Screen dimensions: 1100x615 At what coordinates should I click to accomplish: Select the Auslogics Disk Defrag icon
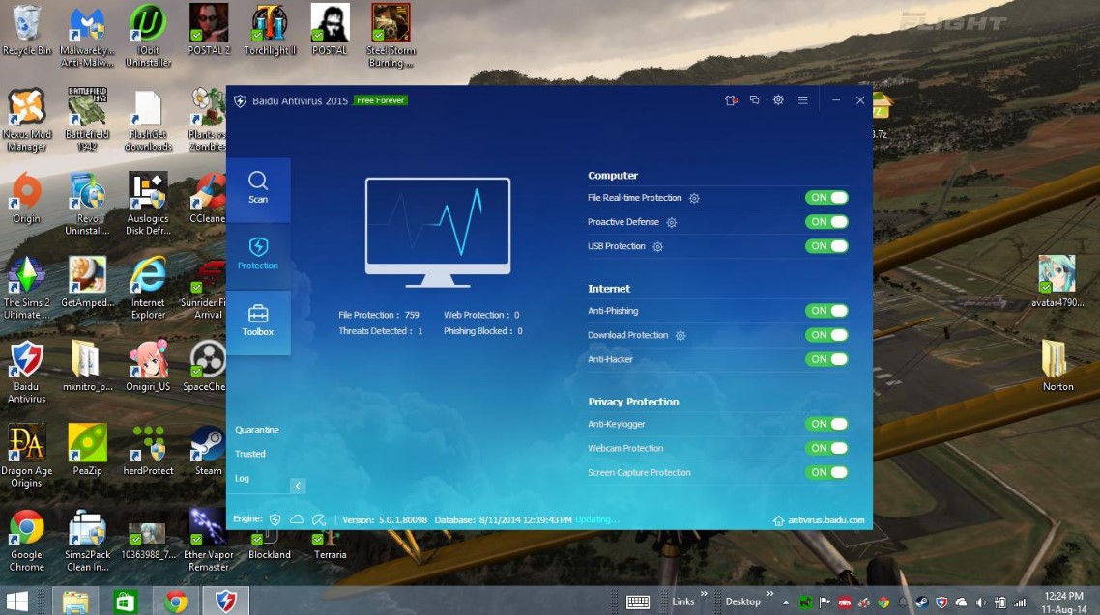148,203
